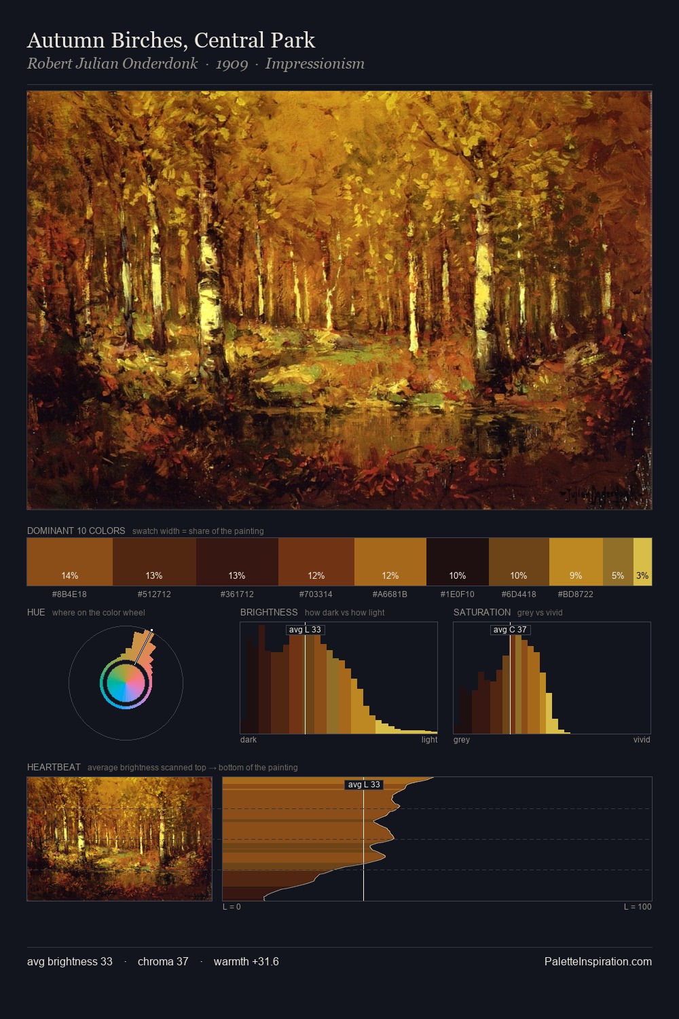This screenshot has width=679, height=1019.
Task: Open the PaletteInspiration.com link
Action: pos(598,961)
